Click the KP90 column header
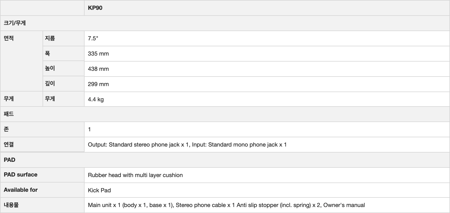The image size is (450, 213). (95, 8)
